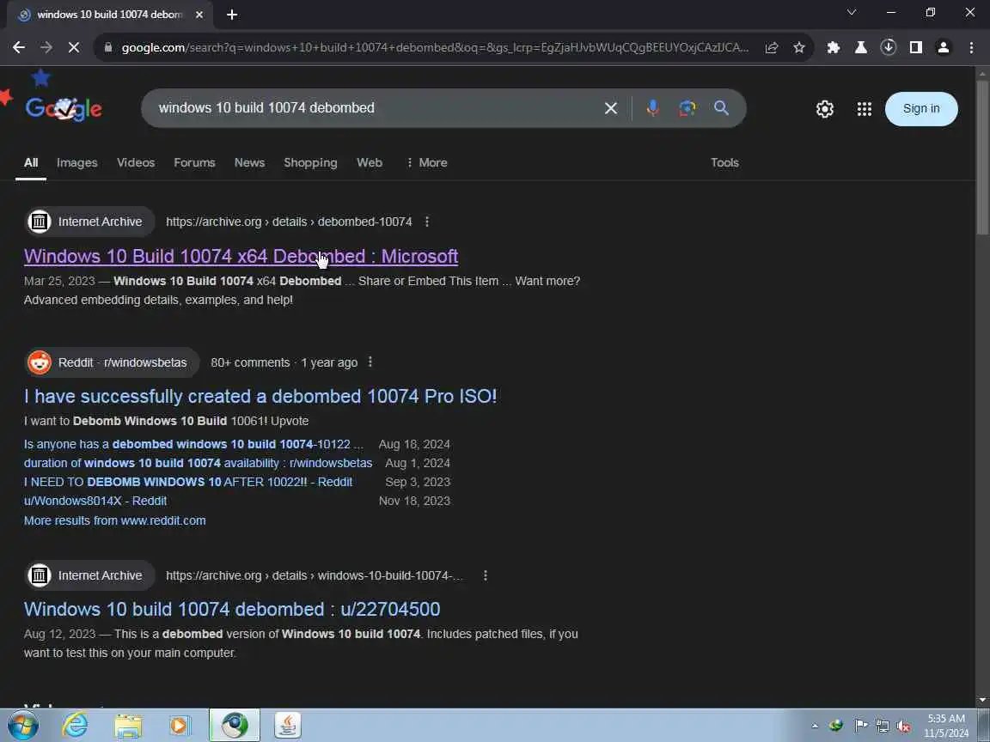Stop loading the page
Screen dimensions: 990x742
point(74,47)
